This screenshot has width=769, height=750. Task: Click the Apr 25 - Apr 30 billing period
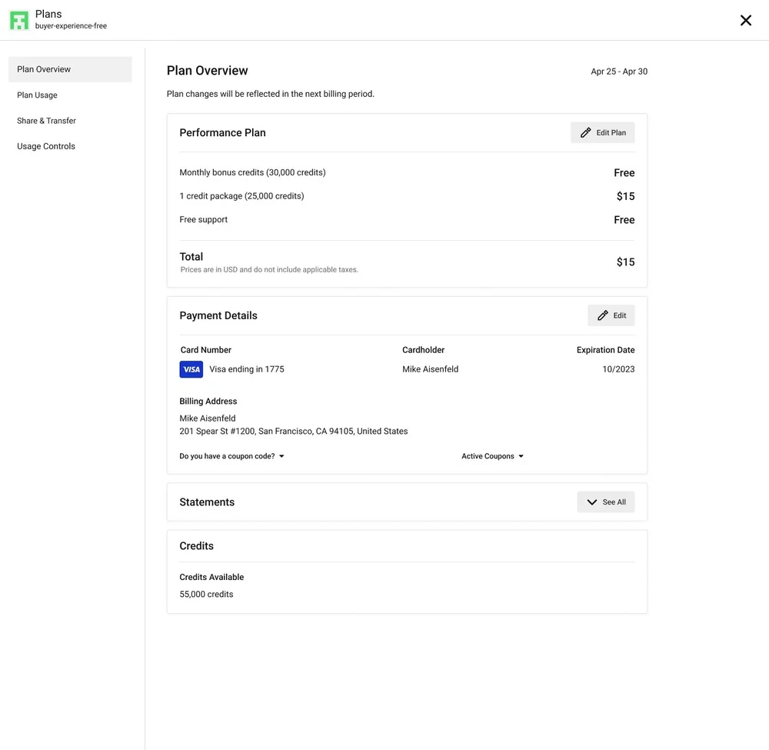coord(618,72)
